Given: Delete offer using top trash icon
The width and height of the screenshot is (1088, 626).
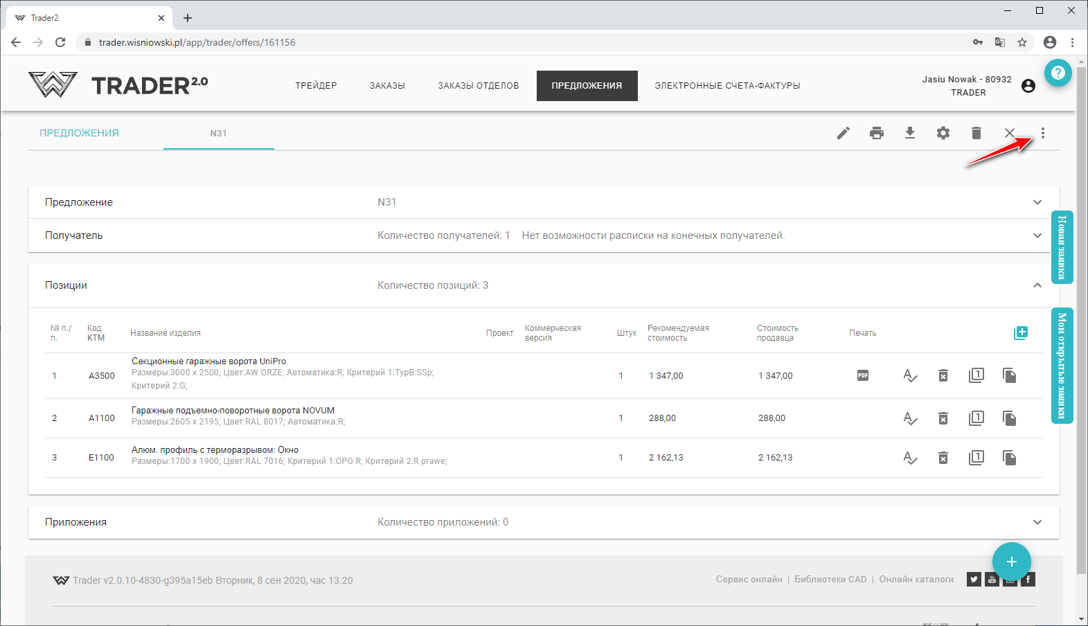Looking at the screenshot, I should pos(976,133).
